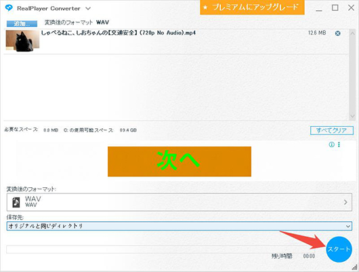Open the cat video thumbnail

coord(22,41)
